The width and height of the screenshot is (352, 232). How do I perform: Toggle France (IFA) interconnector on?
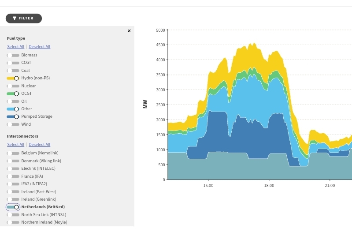coord(13,176)
